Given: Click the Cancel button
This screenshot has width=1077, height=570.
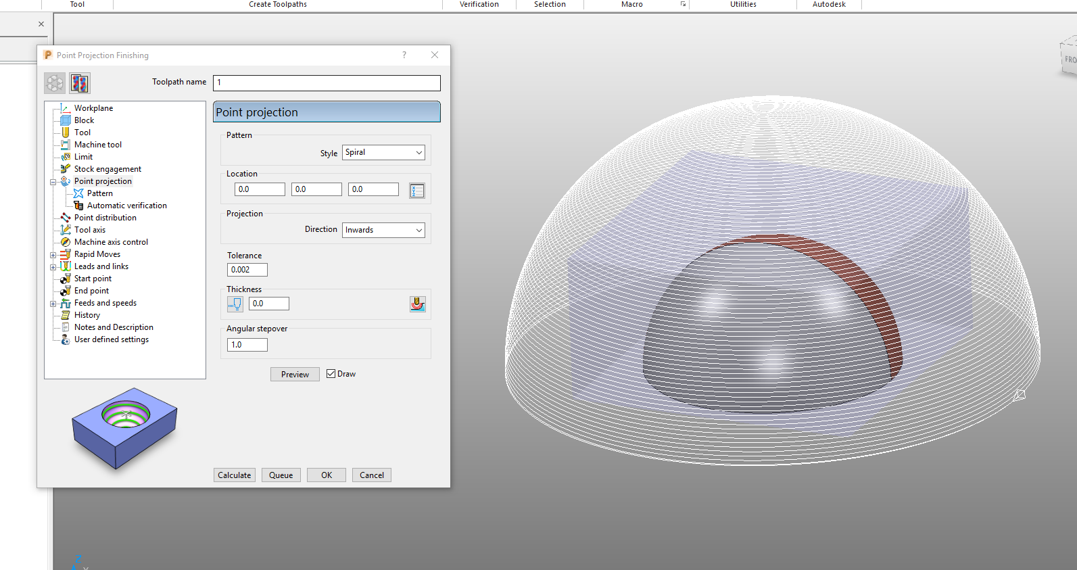Looking at the screenshot, I should click(372, 475).
